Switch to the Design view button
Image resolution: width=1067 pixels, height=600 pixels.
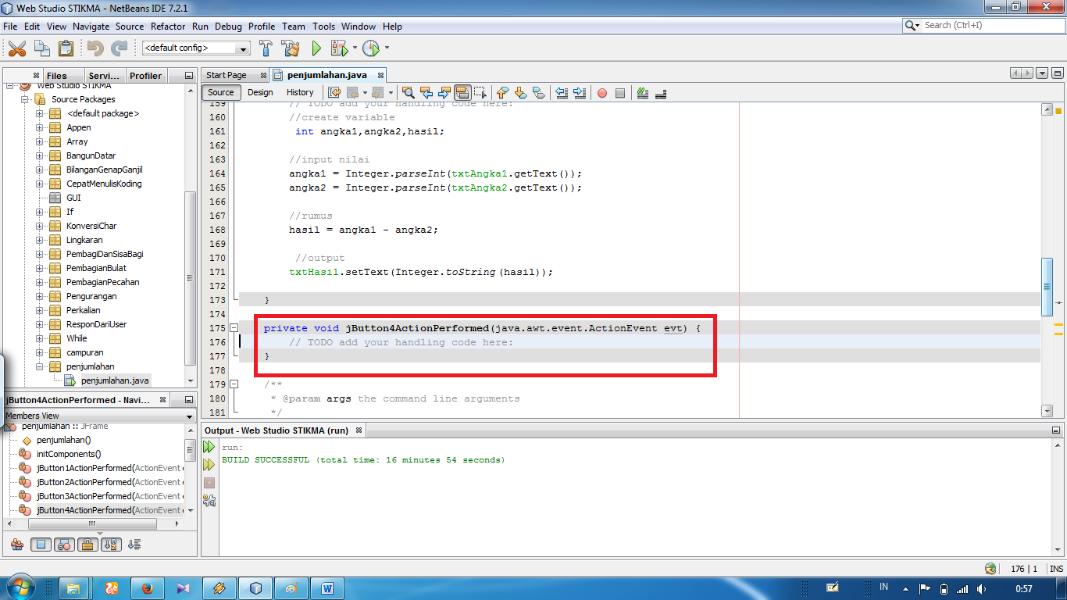[x=260, y=92]
